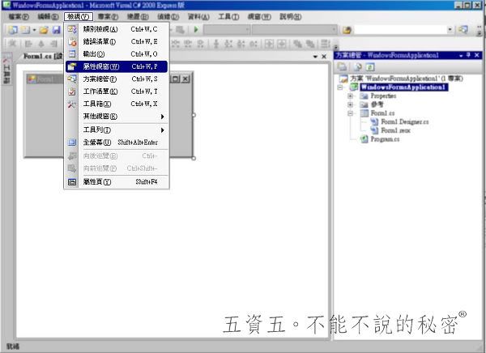This screenshot has width=486, height=353.
Task: Select the 輸出 (Output) window icon
Action: 72,53
